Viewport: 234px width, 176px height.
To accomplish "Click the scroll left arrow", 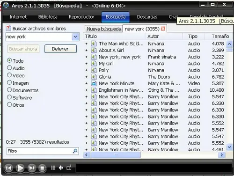I will [x=87, y=155].
